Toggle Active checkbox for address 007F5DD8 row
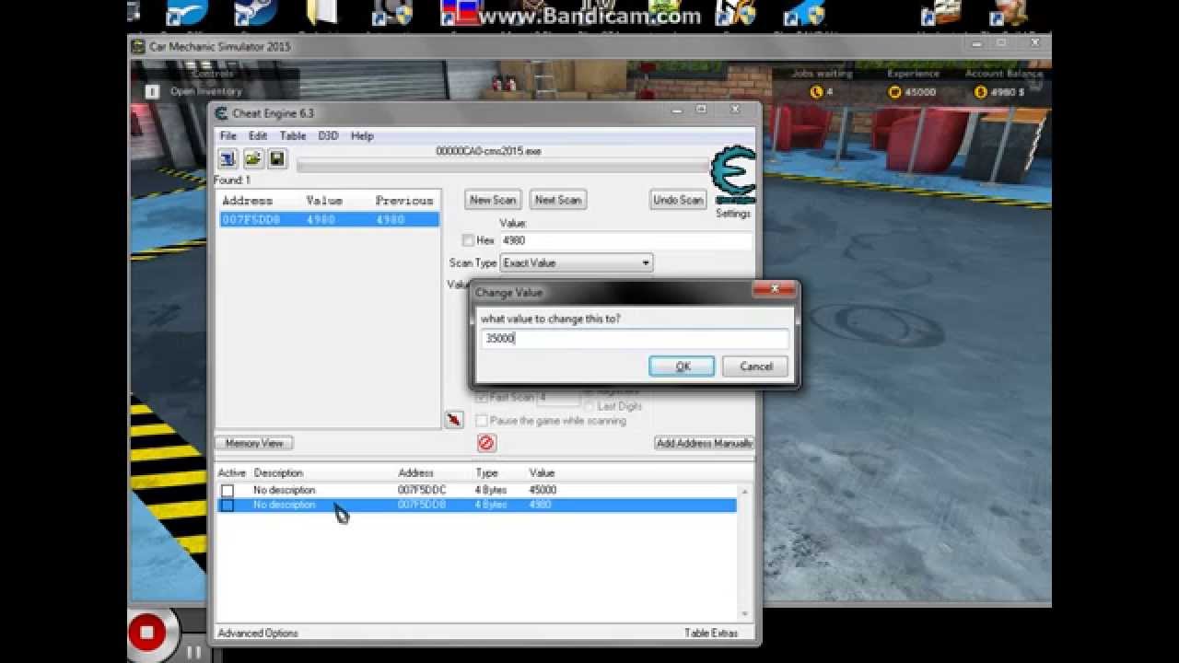This screenshot has height=663, width=1179. point(228,506)
